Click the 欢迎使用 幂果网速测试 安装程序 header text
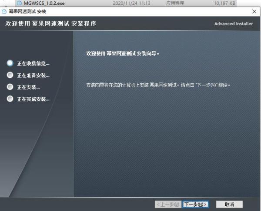This screenshot has width=261, height=211. click(x=51, y=23)
